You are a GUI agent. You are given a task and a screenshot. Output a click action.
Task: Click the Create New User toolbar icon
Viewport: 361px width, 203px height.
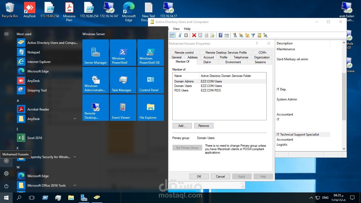tap(235, 35)
